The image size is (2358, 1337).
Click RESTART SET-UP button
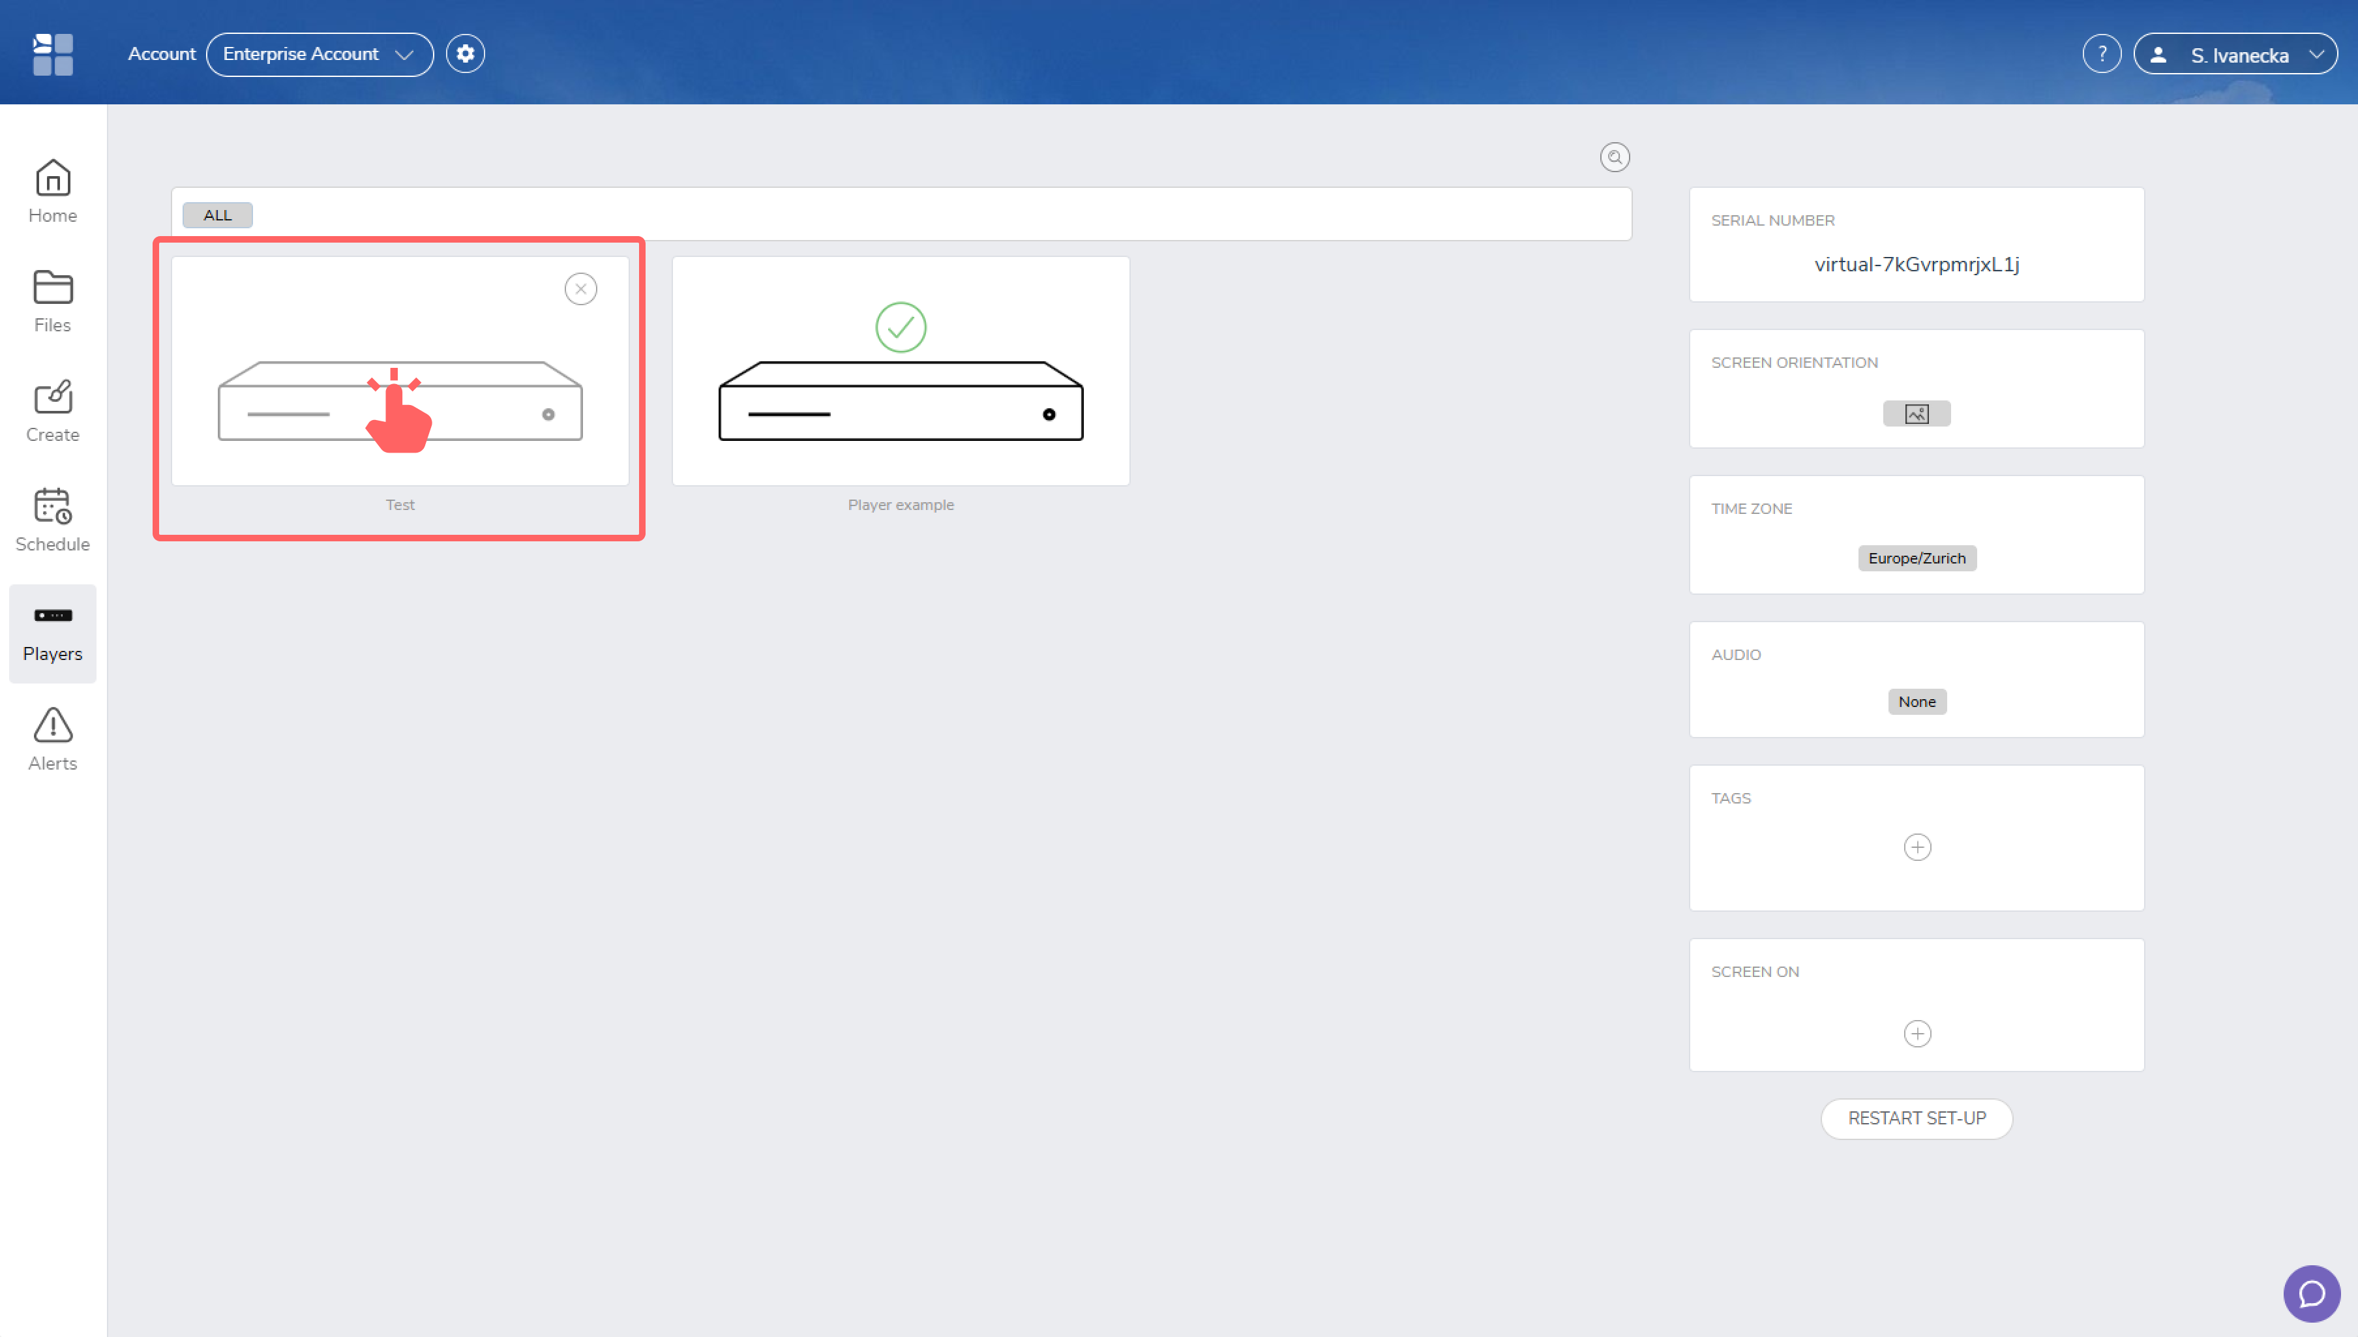[1917, 1119]
